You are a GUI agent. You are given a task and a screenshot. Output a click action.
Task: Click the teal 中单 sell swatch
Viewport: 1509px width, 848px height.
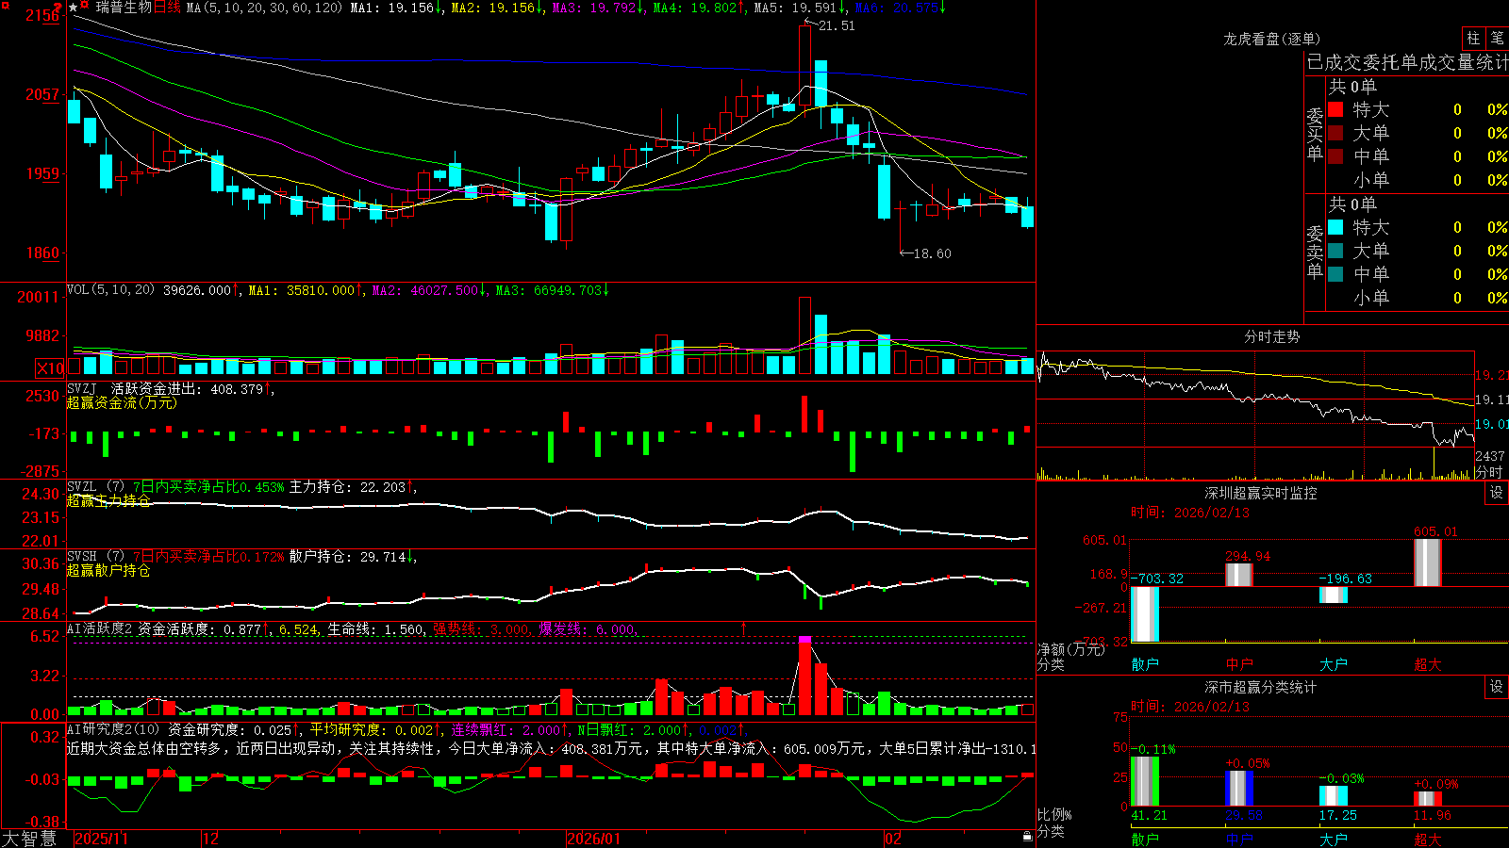(1335, 274)
